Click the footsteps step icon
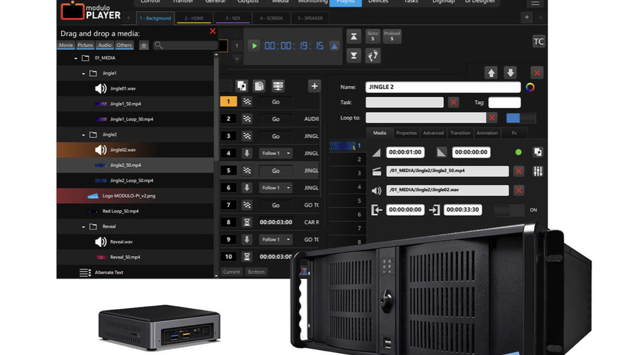 (x=373, y=55)
